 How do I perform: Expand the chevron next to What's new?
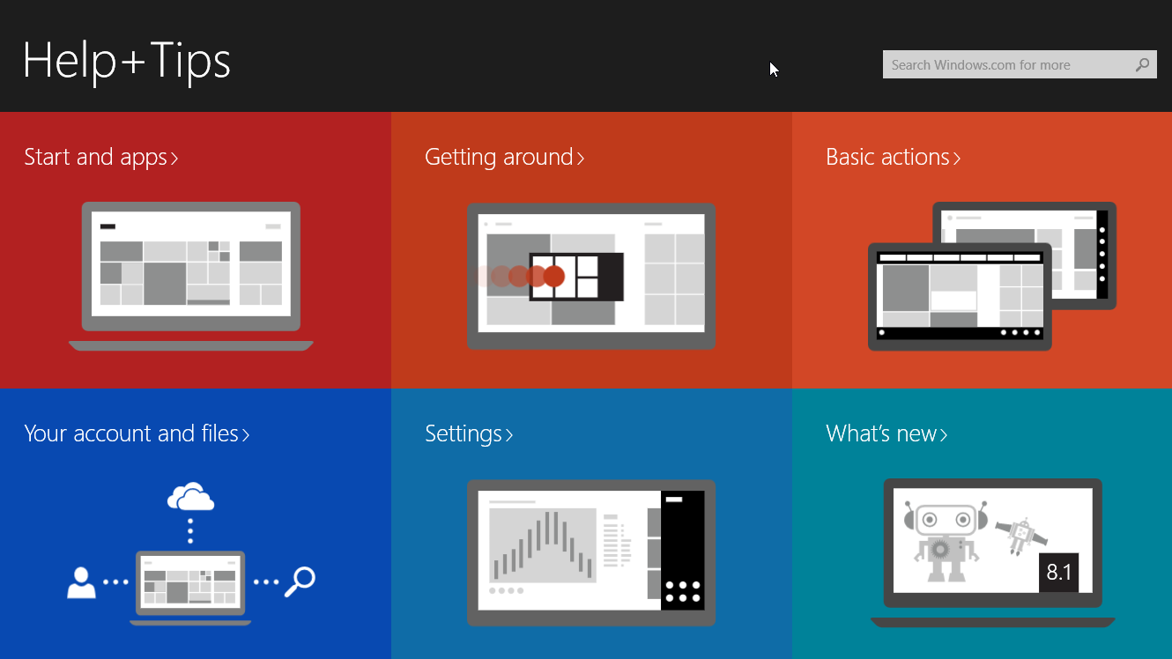click(944, 435)
